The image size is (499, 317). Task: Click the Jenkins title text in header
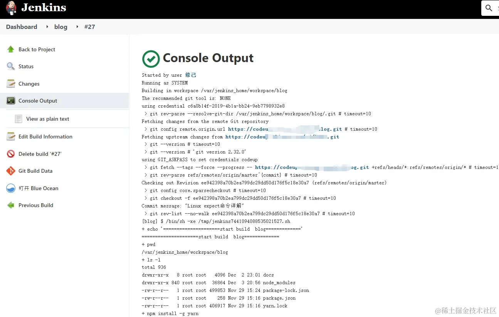coord(44,7)
